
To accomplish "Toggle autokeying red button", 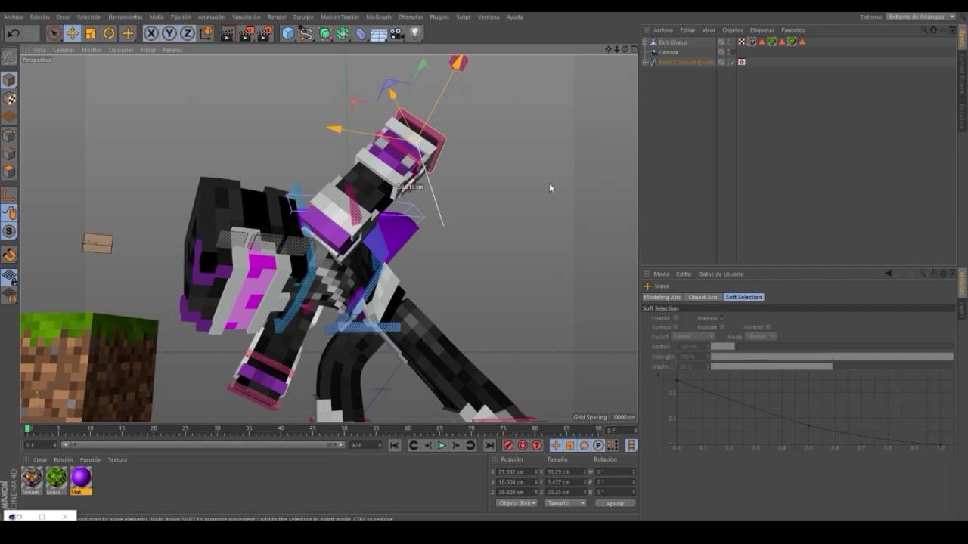I will coord(523,446).
